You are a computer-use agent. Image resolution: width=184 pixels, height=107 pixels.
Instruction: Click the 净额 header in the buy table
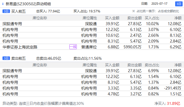178,18
